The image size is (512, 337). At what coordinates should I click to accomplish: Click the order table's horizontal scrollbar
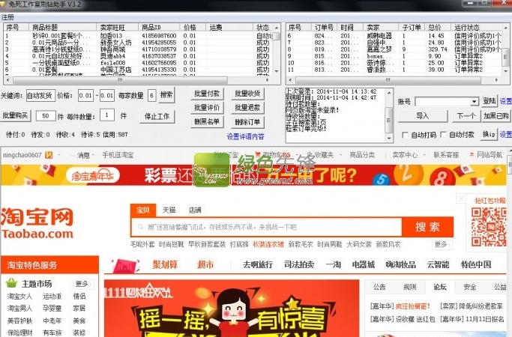(388, 79)
